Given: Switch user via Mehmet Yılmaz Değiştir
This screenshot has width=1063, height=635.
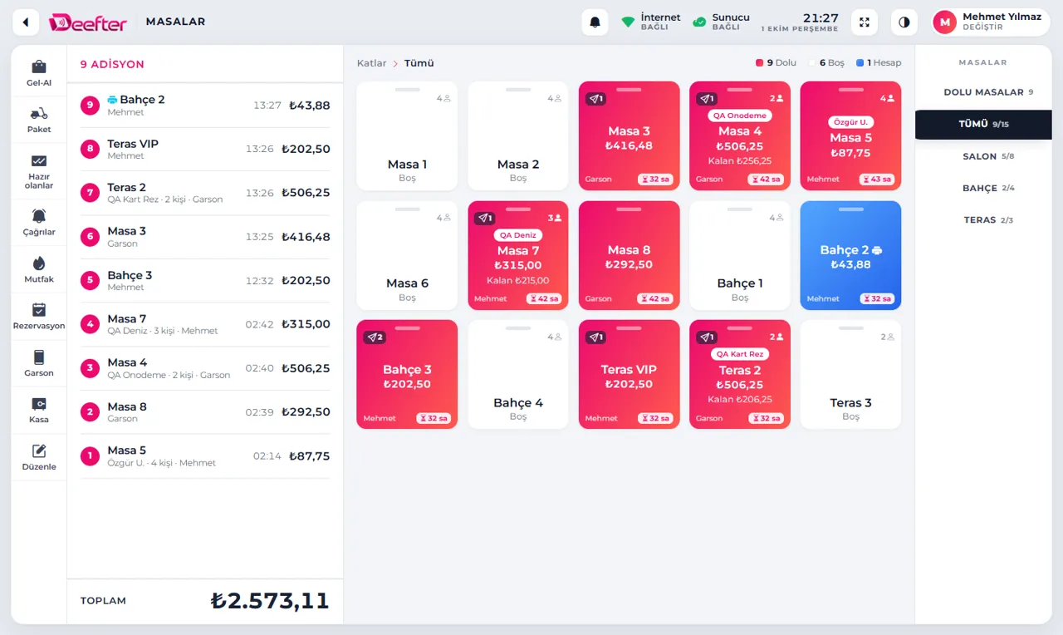Looking at the screenshot, I should click(991, 22).
